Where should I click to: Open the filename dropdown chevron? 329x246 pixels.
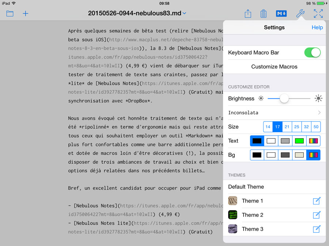pos(185,13)
